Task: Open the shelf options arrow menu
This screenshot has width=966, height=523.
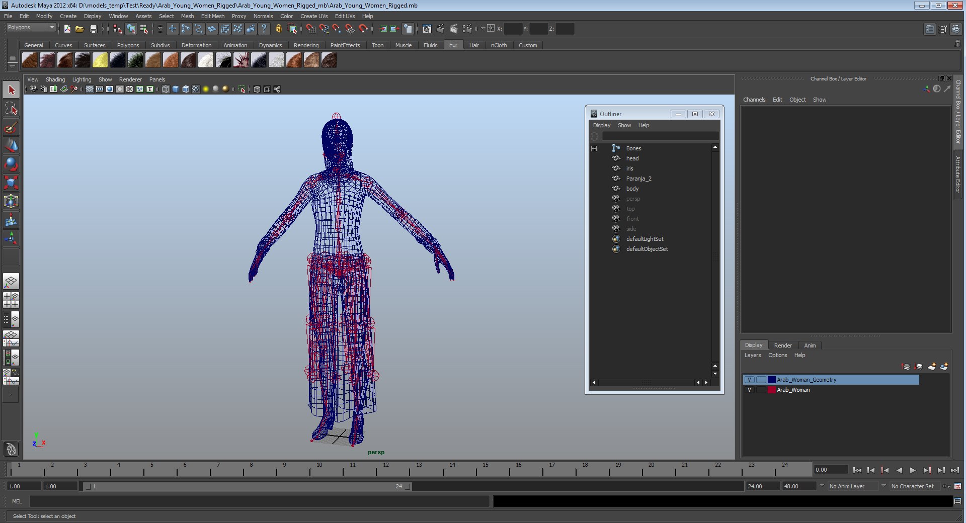Action: (x=12, y=66)
